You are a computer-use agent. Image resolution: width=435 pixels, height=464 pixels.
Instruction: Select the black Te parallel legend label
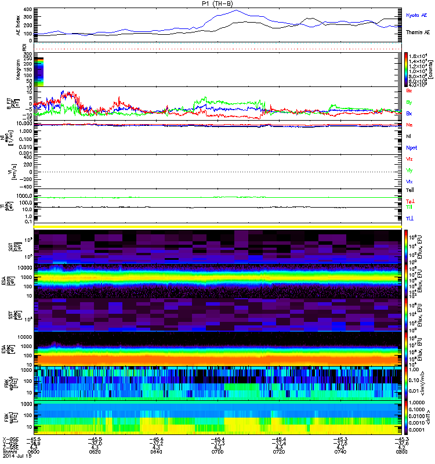(x=410, y=190)
